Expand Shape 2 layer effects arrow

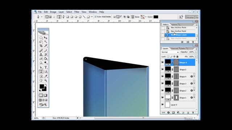194,90
